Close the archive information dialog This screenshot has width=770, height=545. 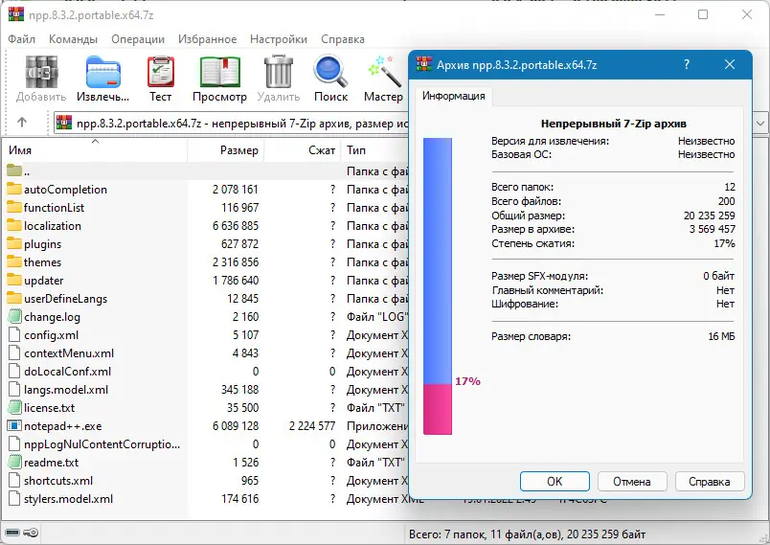pyautogui.click(x=730, y=64)
